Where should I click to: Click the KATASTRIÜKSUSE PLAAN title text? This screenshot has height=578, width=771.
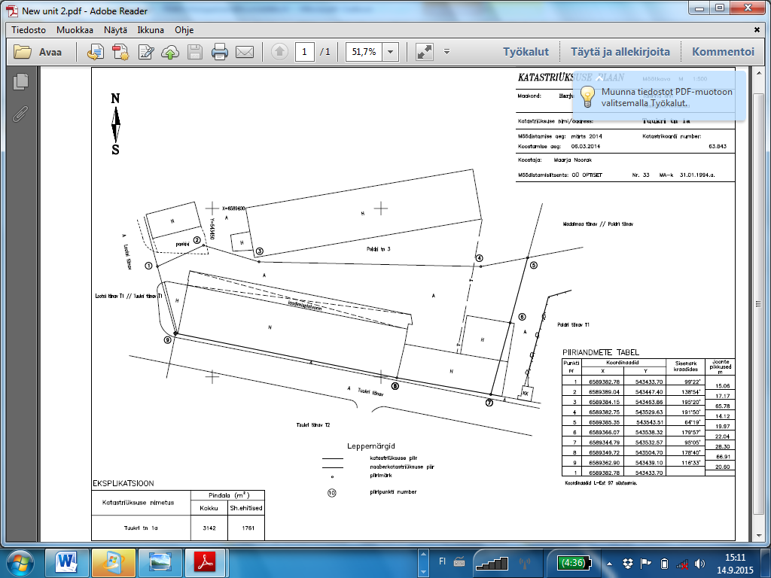coord(571,78)
